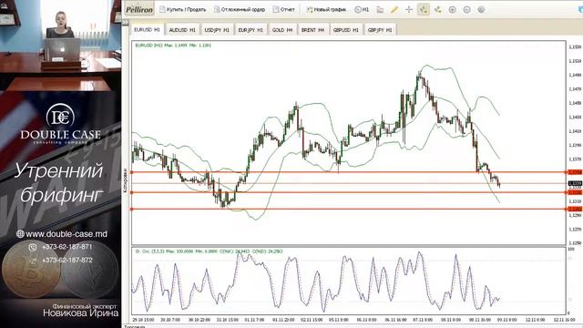Open the H1 timeframe selector
The height and width of the screenshot is (328, 583).
(362, 10)
